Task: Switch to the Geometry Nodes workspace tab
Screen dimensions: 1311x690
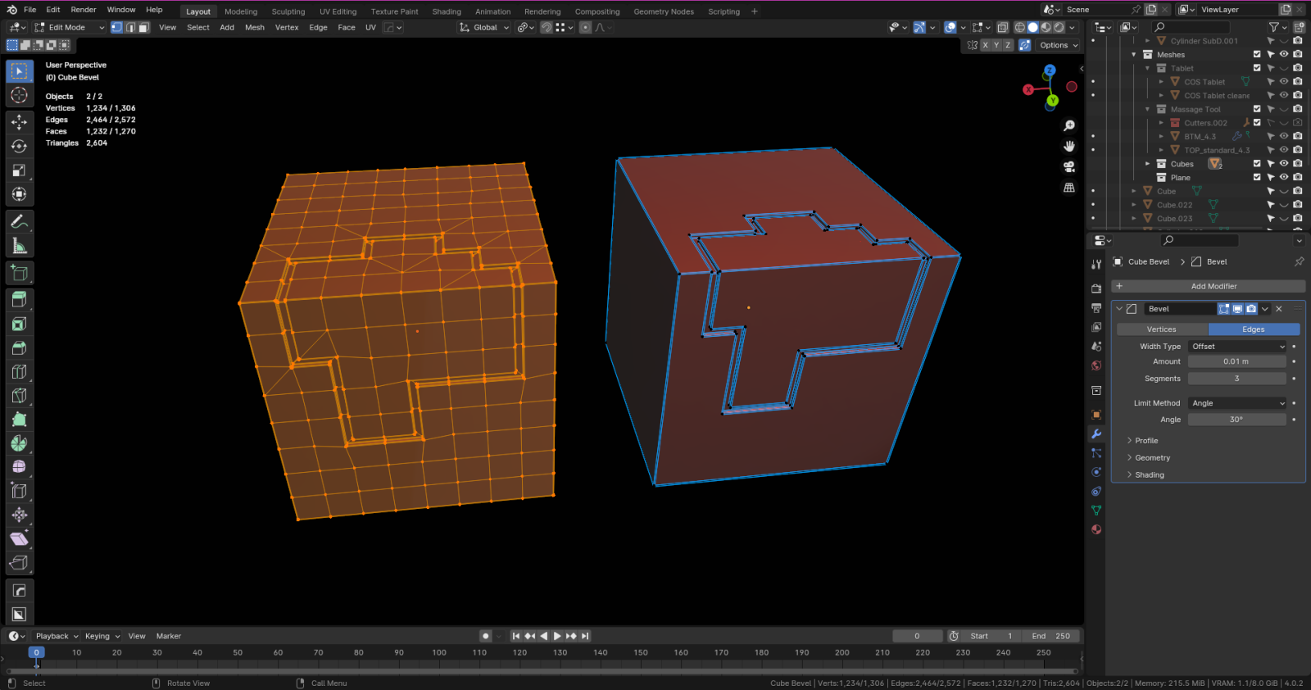Action: pyautogui.click(x=664, y=11)
